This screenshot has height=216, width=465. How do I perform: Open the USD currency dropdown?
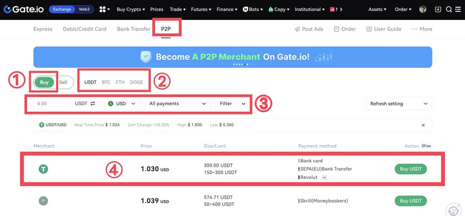(122, 103)
